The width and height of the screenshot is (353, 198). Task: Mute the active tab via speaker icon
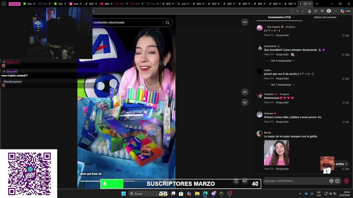[305, 4]
